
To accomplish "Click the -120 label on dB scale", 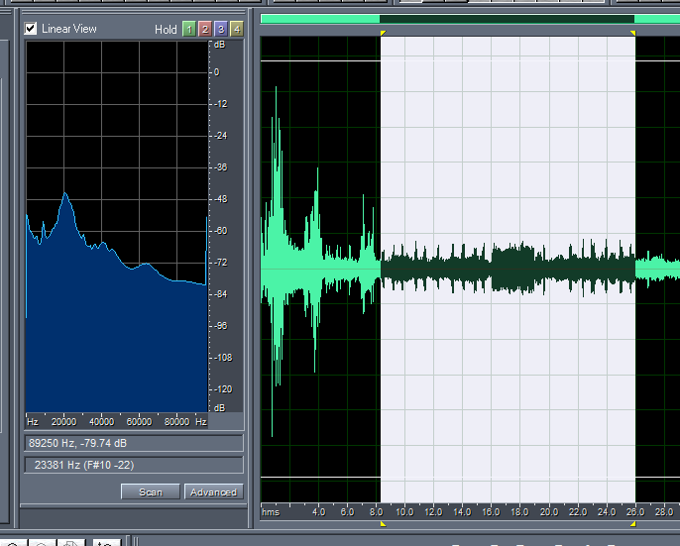I will [223, 389].
